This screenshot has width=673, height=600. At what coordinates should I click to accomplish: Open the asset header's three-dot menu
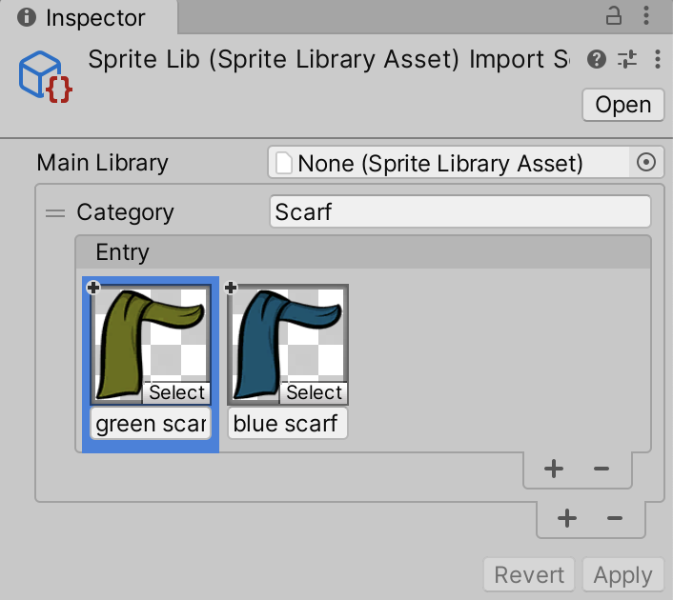tap(657, 60)
